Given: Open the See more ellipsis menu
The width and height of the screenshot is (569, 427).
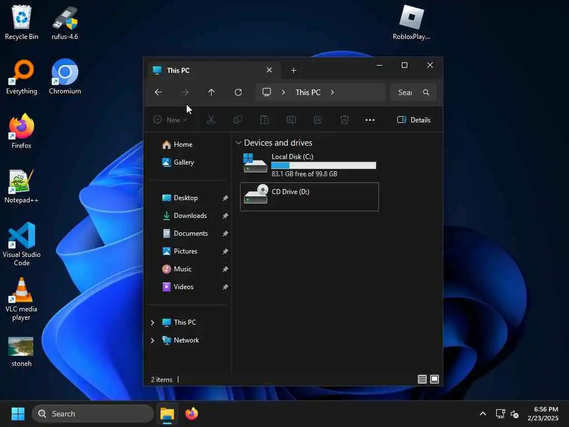Looking at the screenshot, I should [x=370, y=120].
